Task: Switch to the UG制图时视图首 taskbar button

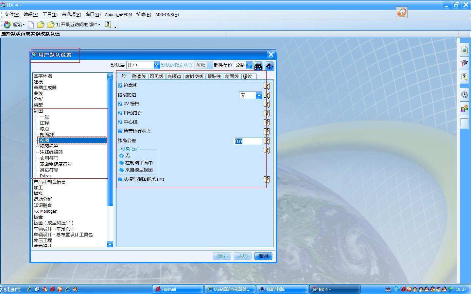Action: 231,289
